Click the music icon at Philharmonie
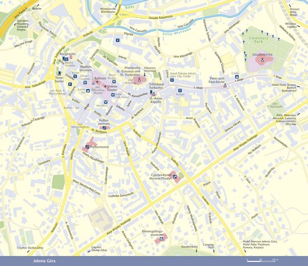The image size is (308, 266). pyautogui.click(x=87, y=147)
